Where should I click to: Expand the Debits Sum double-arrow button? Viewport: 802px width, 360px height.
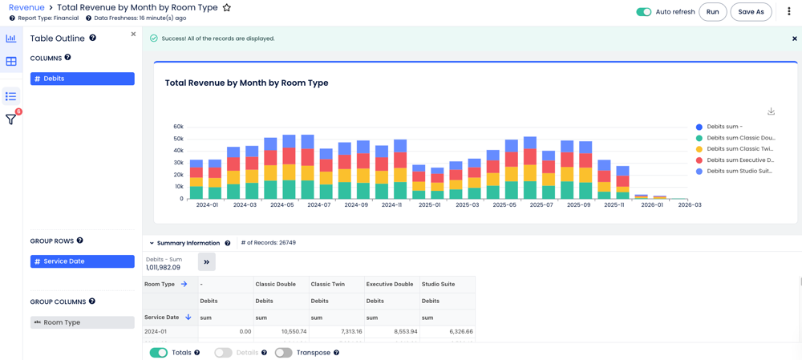[206, 262]
